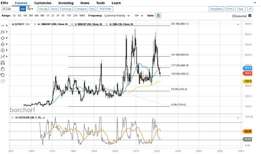Open the News menu

[x=85, y=3]
